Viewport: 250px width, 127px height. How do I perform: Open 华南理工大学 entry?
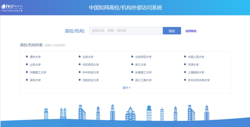(38, 72)
